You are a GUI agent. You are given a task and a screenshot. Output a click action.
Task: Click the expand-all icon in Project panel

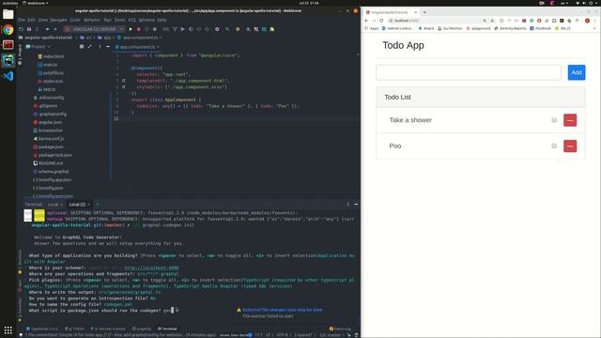tap(90, 47)
